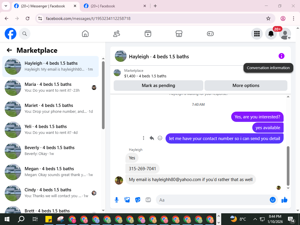Click the More options button

pos(246,86)
